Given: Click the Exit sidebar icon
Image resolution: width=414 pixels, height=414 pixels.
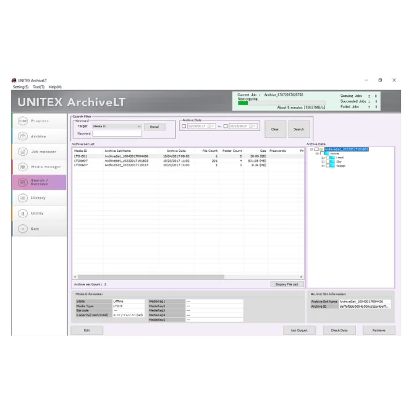Looking at the screenshot, I should pos(23,229).
